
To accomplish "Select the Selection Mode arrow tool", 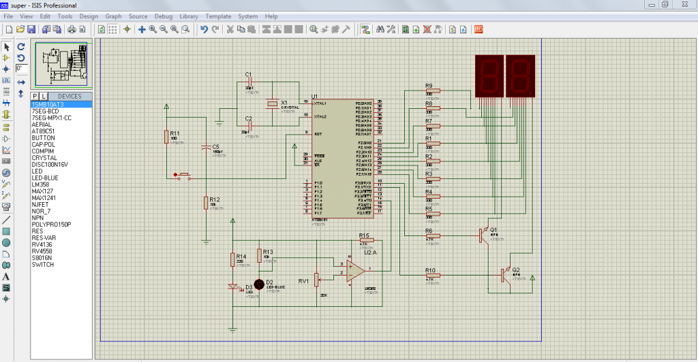I will 6,47.
